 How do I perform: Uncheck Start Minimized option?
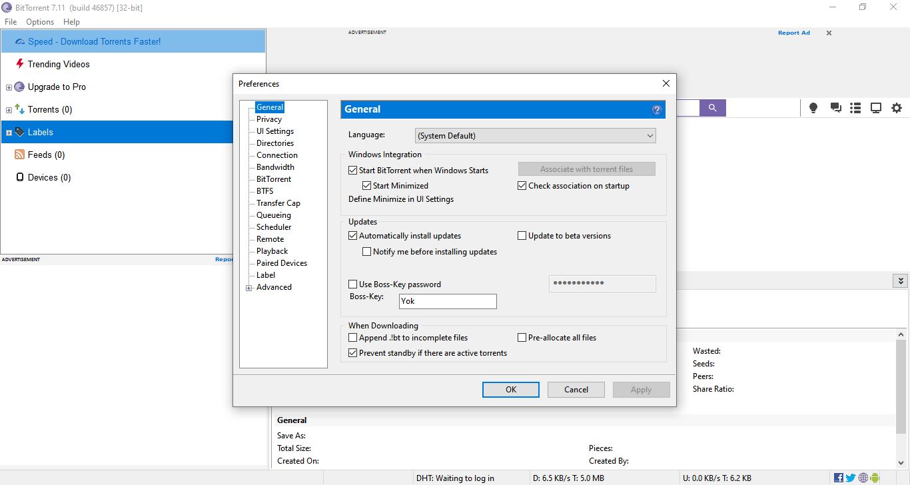tap(366, 186)
